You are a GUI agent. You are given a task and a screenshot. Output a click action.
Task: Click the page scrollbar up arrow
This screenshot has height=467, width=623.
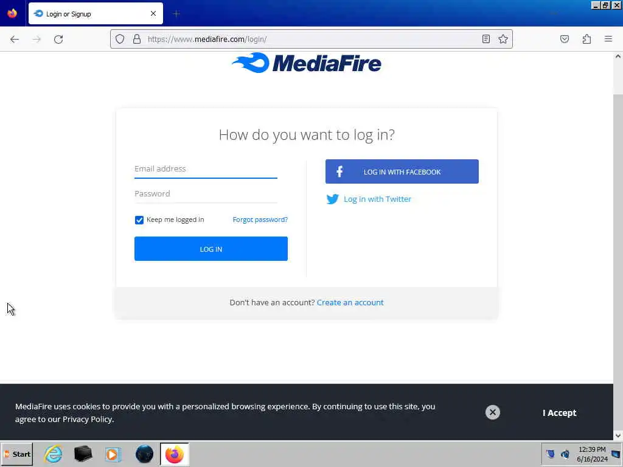click(618, 57)
